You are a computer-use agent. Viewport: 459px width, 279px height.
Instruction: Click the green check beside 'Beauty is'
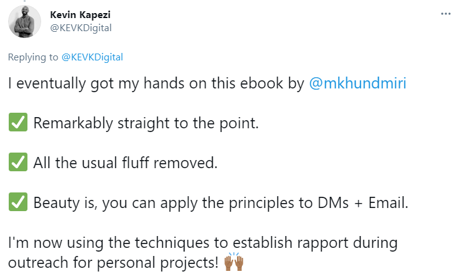point(18,202)
